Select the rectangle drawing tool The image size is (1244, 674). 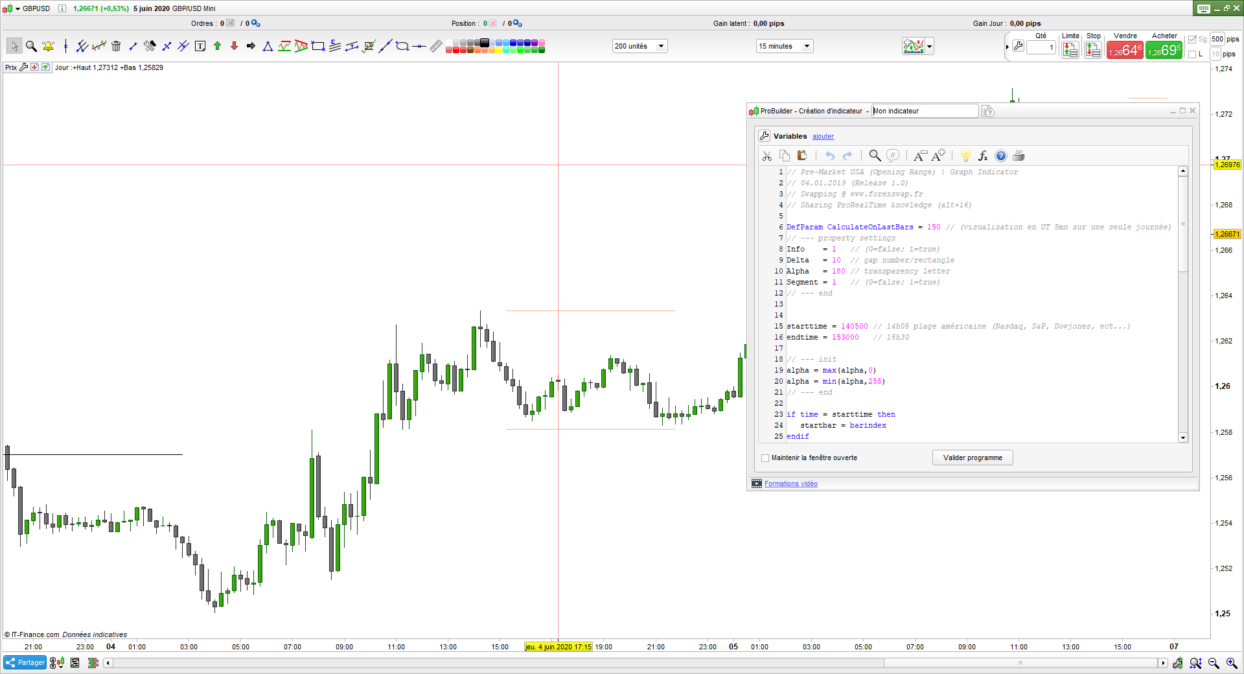(x=318, y=46)
